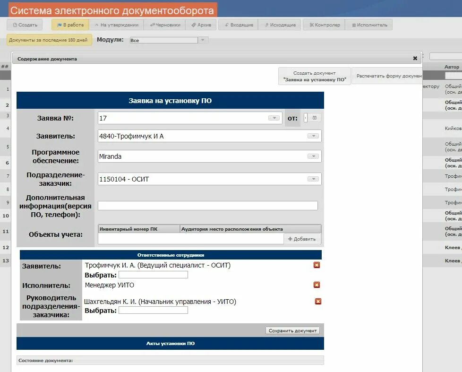This screenshot has height=372, width=462.
Task: Open the Программное обеспечение dropdown arrow
Action: point(313,156)
